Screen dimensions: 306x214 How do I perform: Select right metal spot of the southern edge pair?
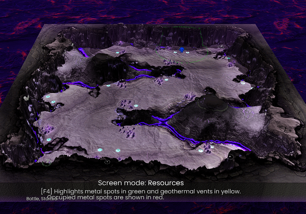pyautogui.click(x=118, y=150)
